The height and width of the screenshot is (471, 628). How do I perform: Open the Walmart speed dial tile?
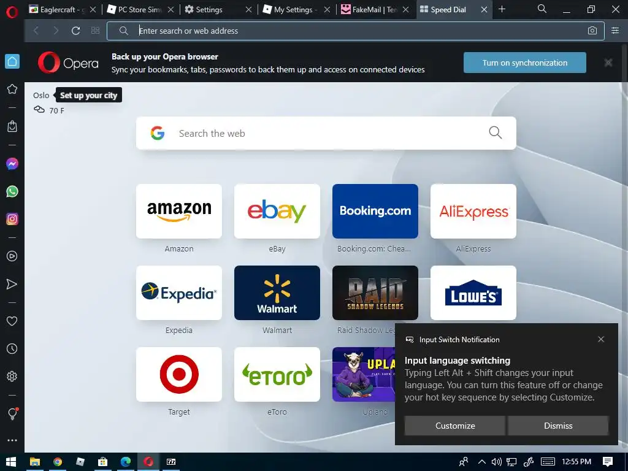[x=277, y=293]
